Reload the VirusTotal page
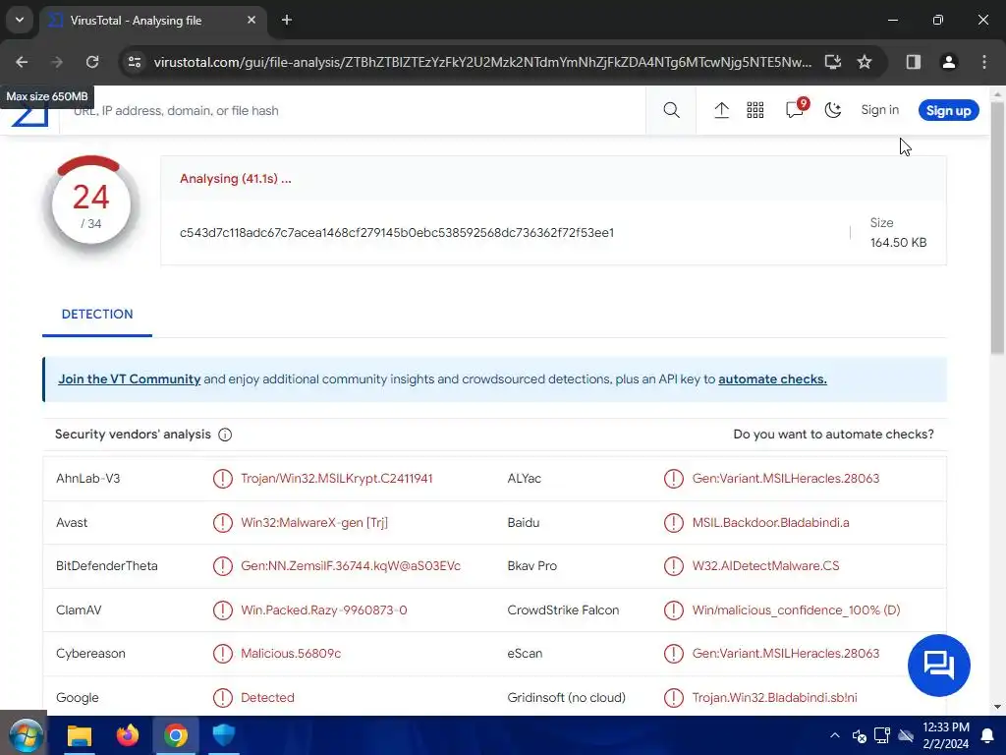 (x=92, y=62)
